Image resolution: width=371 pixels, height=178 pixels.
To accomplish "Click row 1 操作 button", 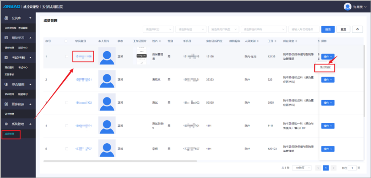I will (328, 57).
